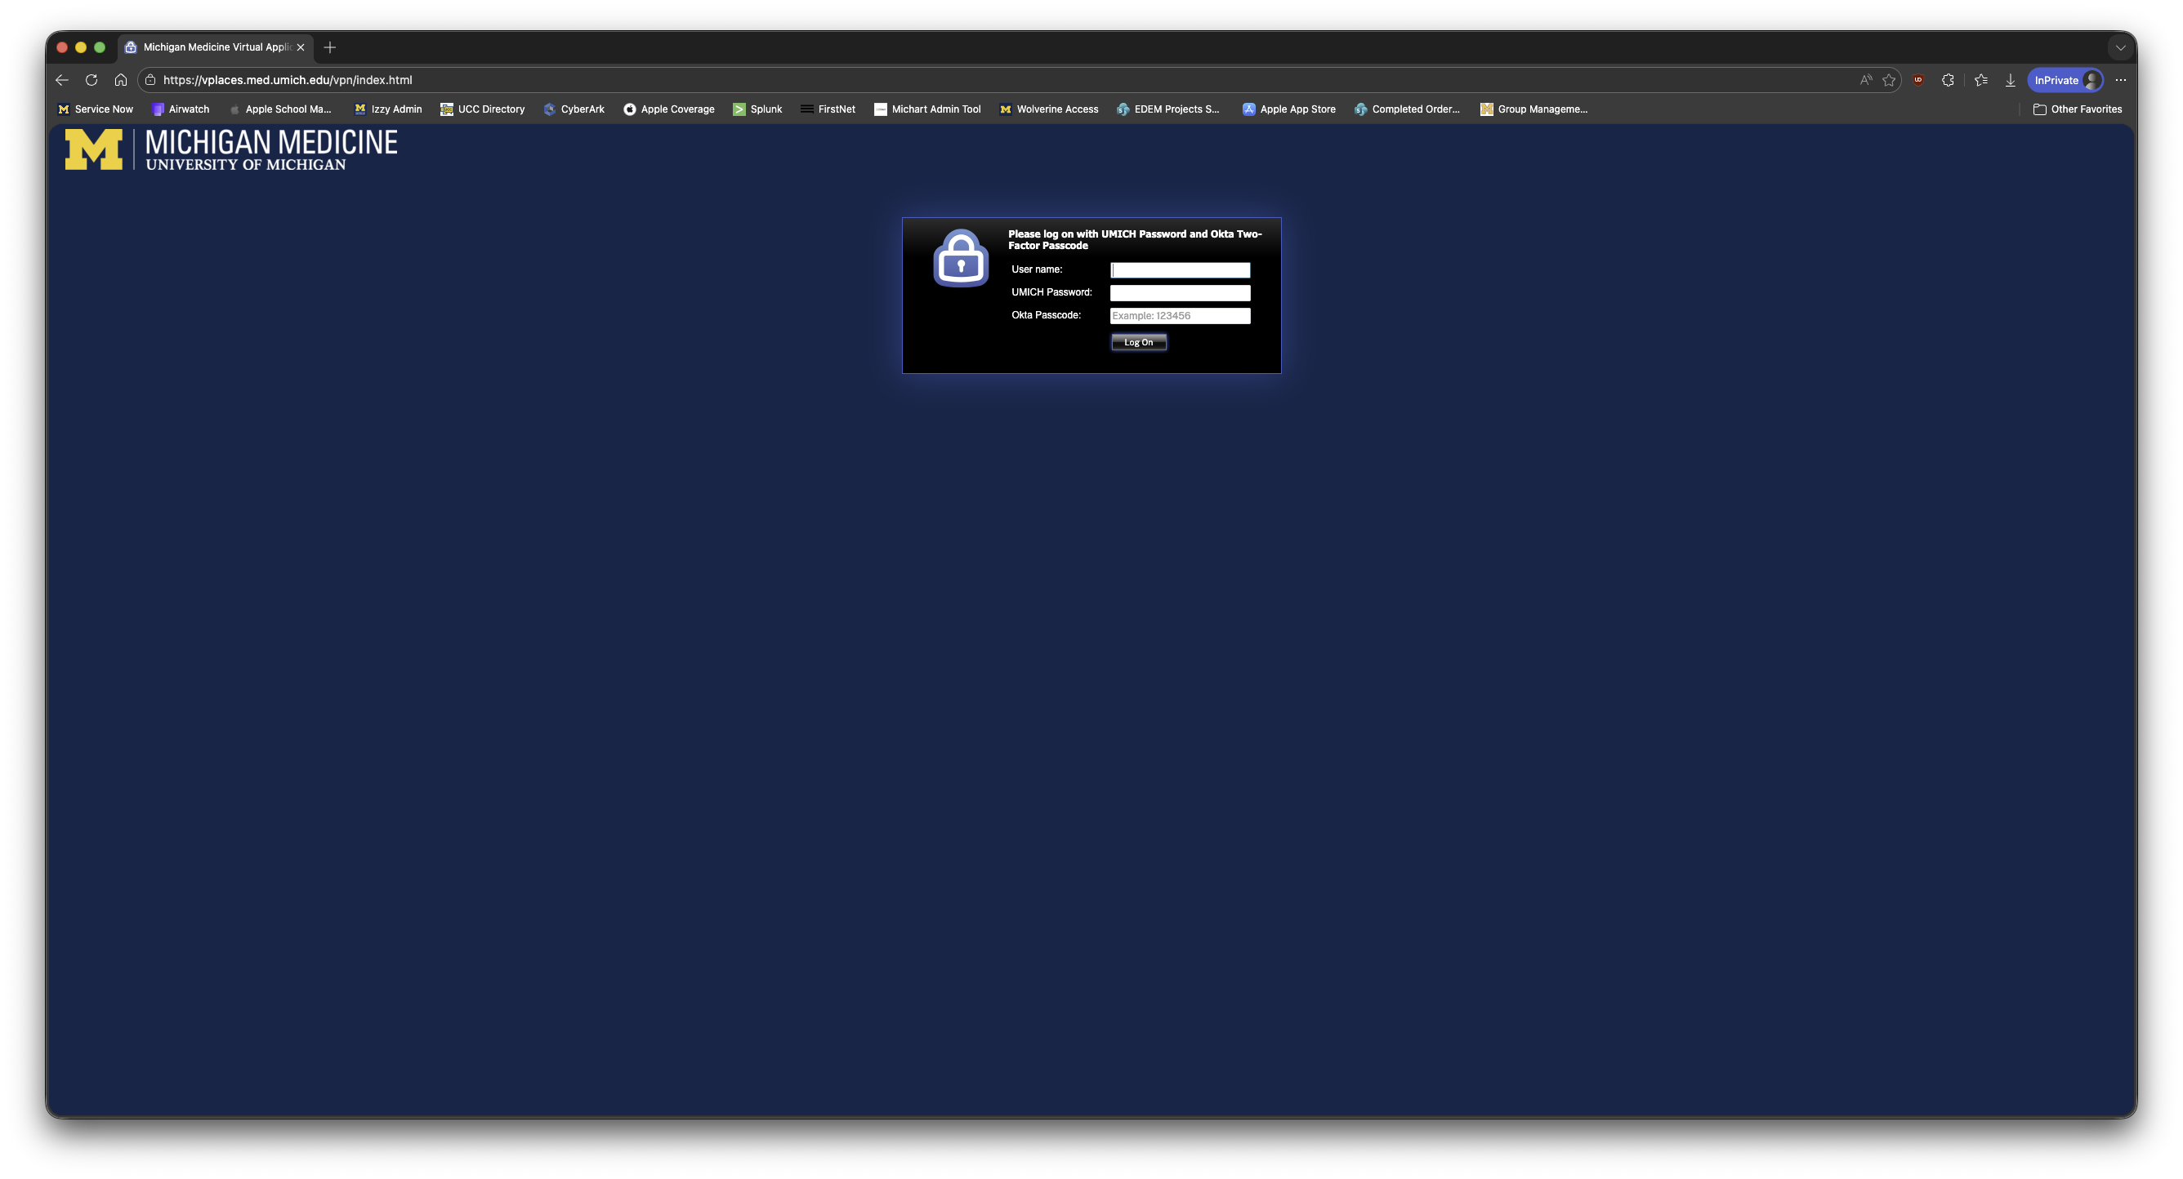The image size is (2183, 1179).
Task: Open the Apple App Store bookmark
Action: click(1289, 109)
